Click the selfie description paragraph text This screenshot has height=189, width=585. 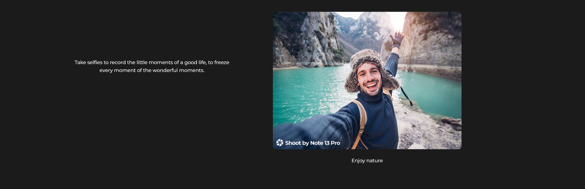[x=152, y=66]
